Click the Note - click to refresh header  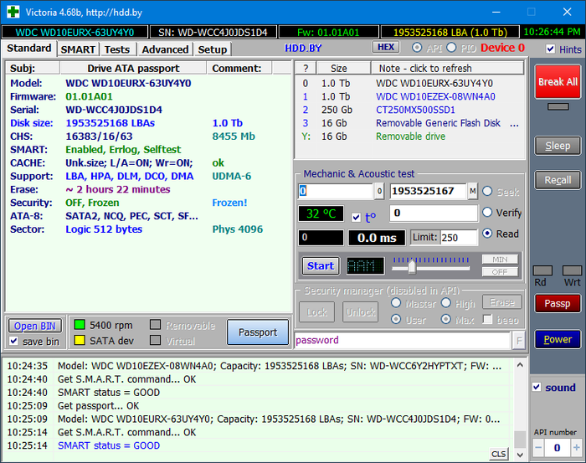point(447,69)
